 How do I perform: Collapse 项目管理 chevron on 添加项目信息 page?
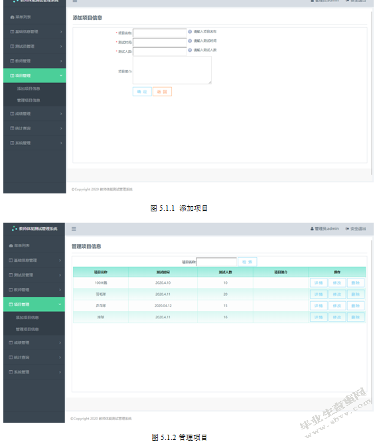pyautogui.click(x=61, y=76)
